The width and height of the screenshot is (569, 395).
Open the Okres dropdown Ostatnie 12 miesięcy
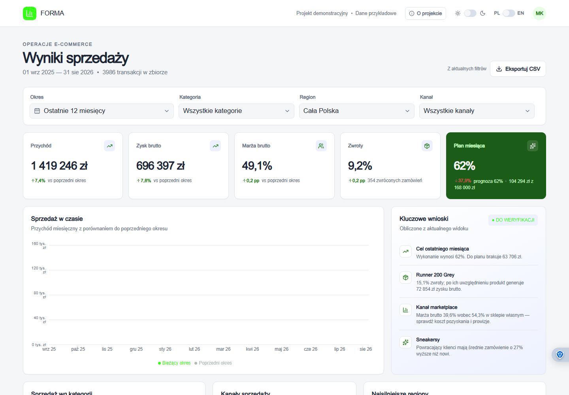point(102,111)
